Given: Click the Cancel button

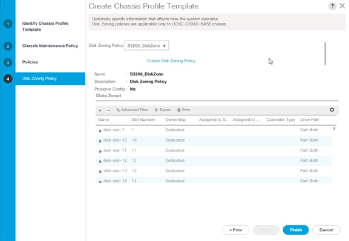Looking at the screenshot, I should [x=326, y=230].
